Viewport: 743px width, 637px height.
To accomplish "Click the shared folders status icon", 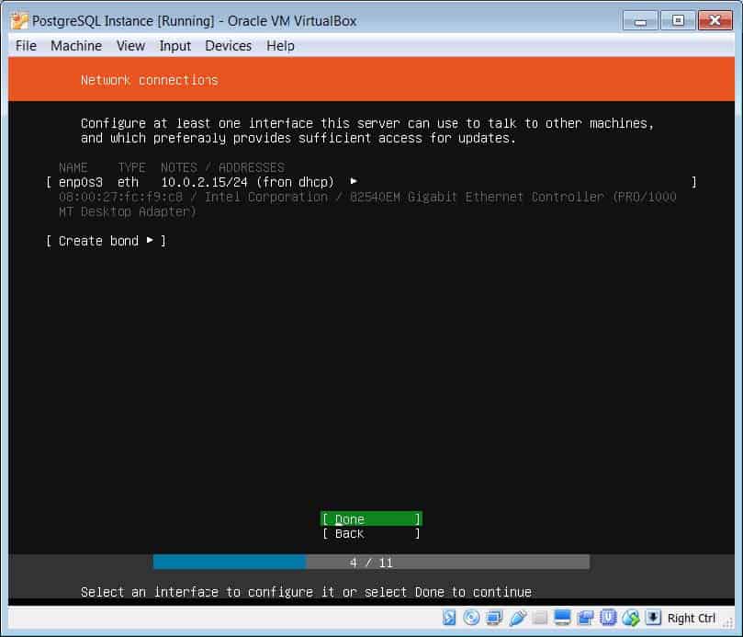I will pos(539,618).
